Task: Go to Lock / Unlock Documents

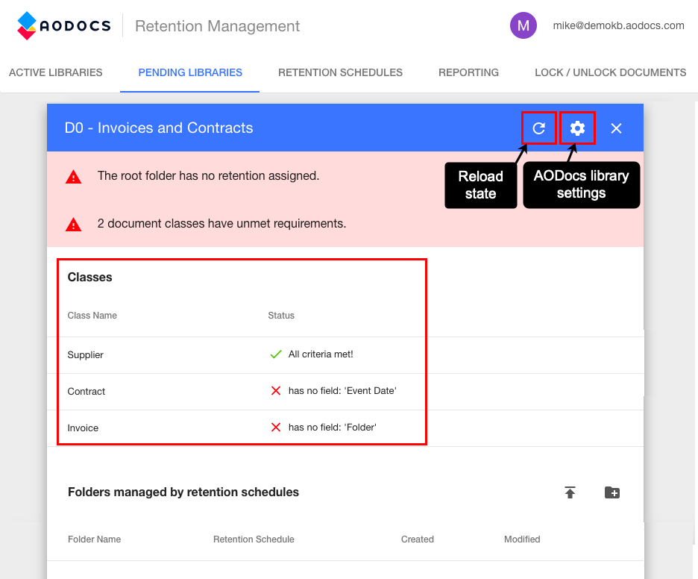Action: click(610, 72)
